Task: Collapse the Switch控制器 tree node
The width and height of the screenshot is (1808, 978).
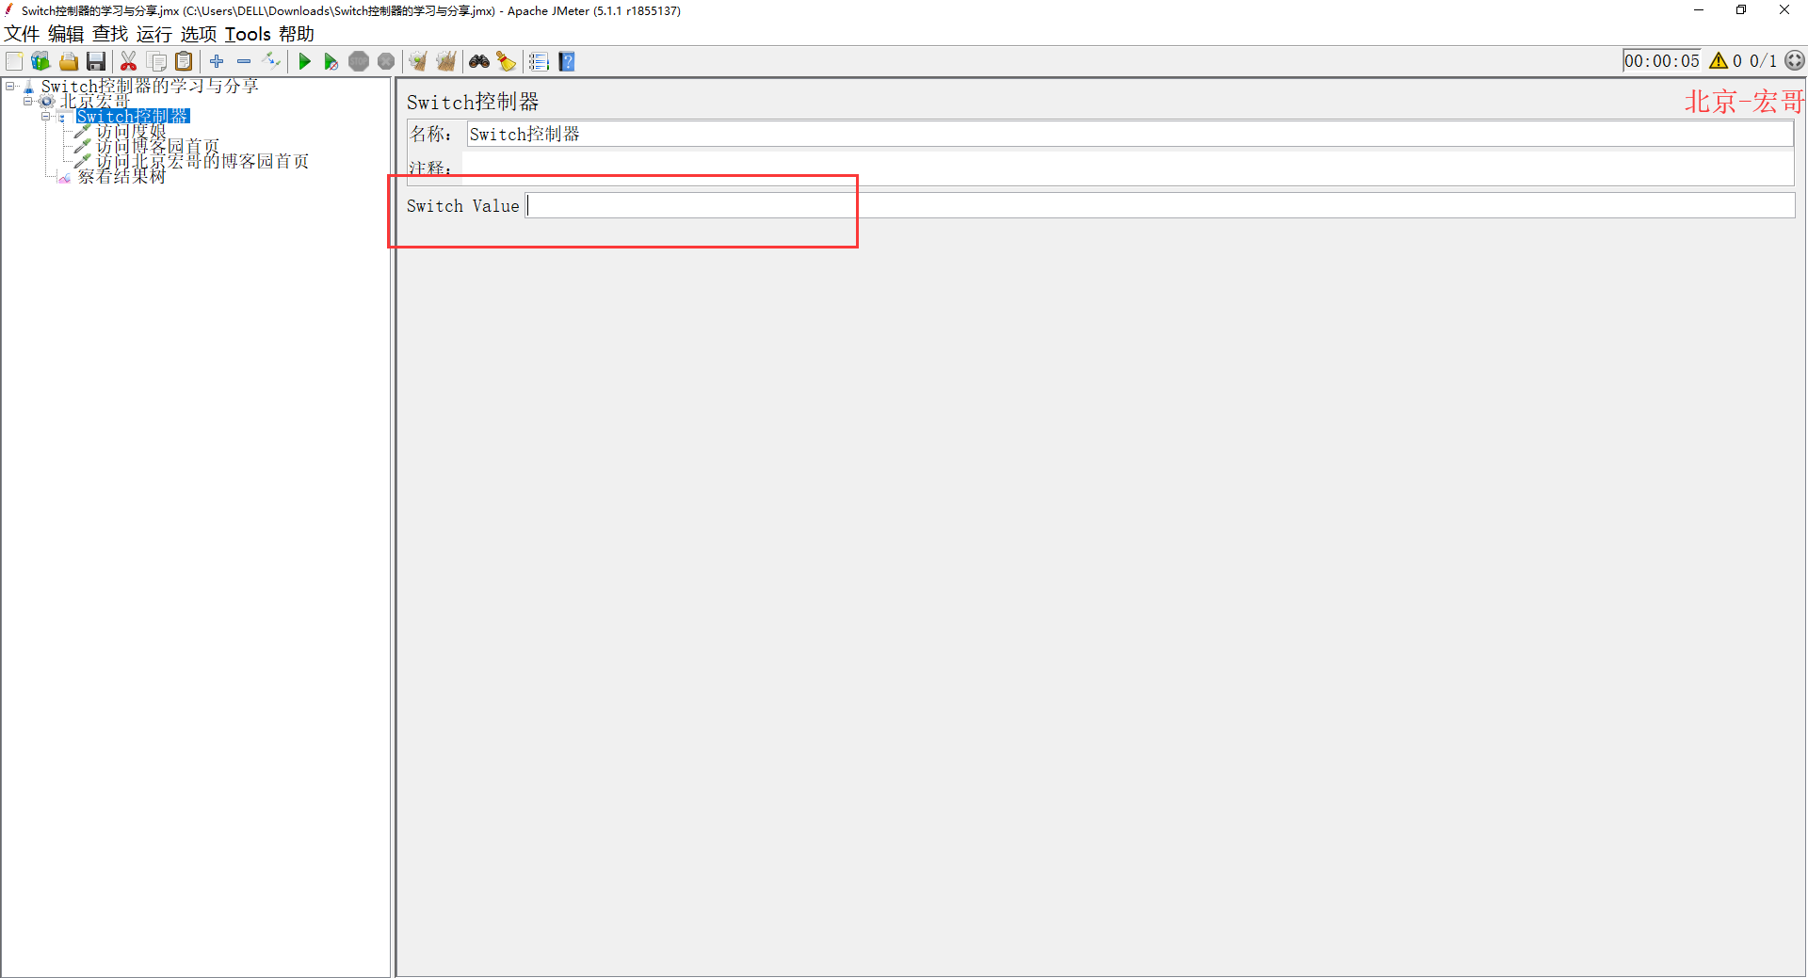Action: coord(45,116)
